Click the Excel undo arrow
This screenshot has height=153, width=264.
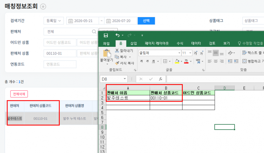point(117,35)
